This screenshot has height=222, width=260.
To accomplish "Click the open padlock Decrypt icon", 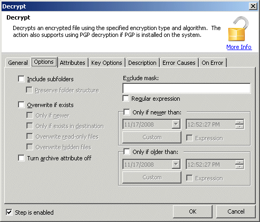I will click(238, 29).
